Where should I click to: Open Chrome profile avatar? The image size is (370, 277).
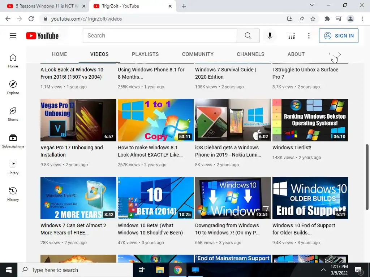pyautogui.click(x=350, y=19)
